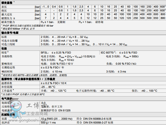Click the 0.4 gauge pressure cell

coord(54,7)
